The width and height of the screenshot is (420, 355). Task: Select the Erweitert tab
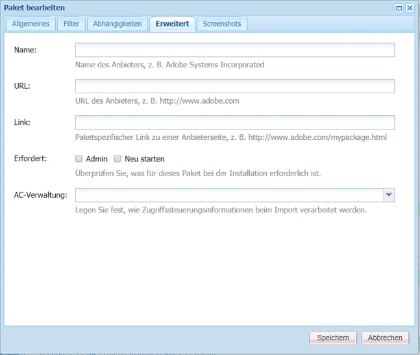(x=172, y=24)
